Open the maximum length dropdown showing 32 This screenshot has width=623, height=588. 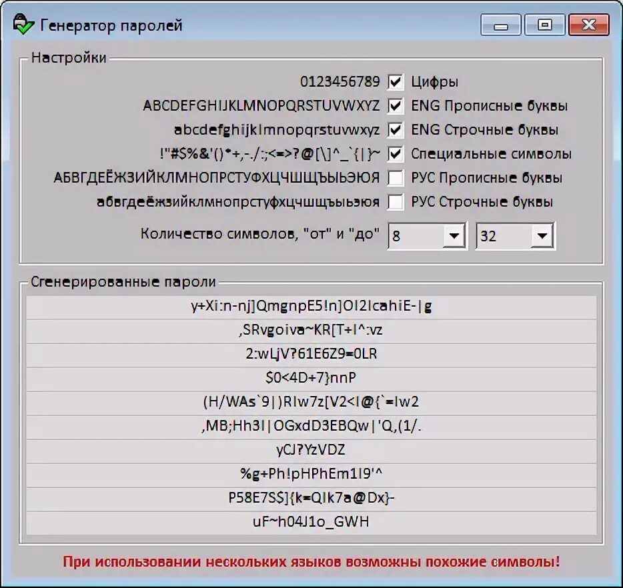pos(516,236)
